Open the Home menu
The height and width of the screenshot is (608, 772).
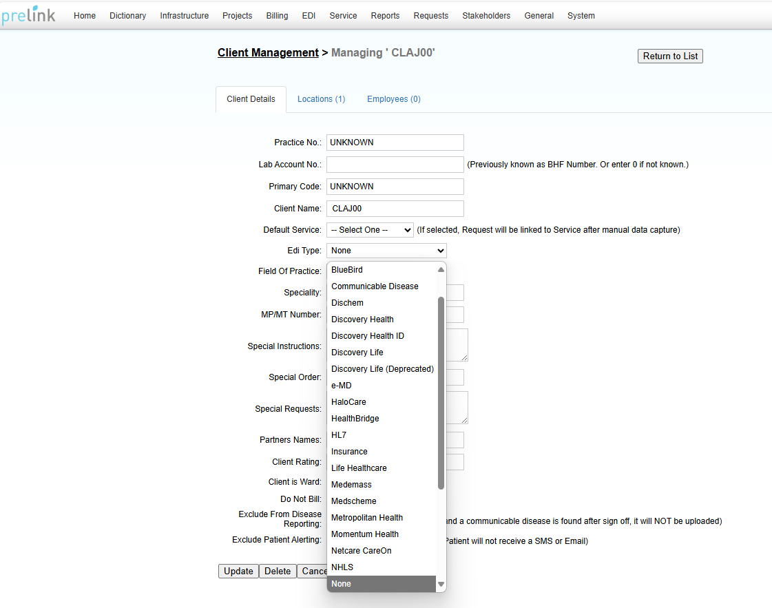point(85,16)
